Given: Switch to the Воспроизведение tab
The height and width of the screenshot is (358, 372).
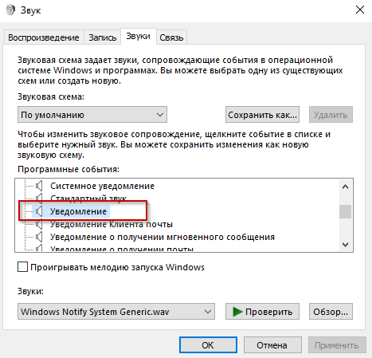Looking at the screenshot, I should [44, 37].
